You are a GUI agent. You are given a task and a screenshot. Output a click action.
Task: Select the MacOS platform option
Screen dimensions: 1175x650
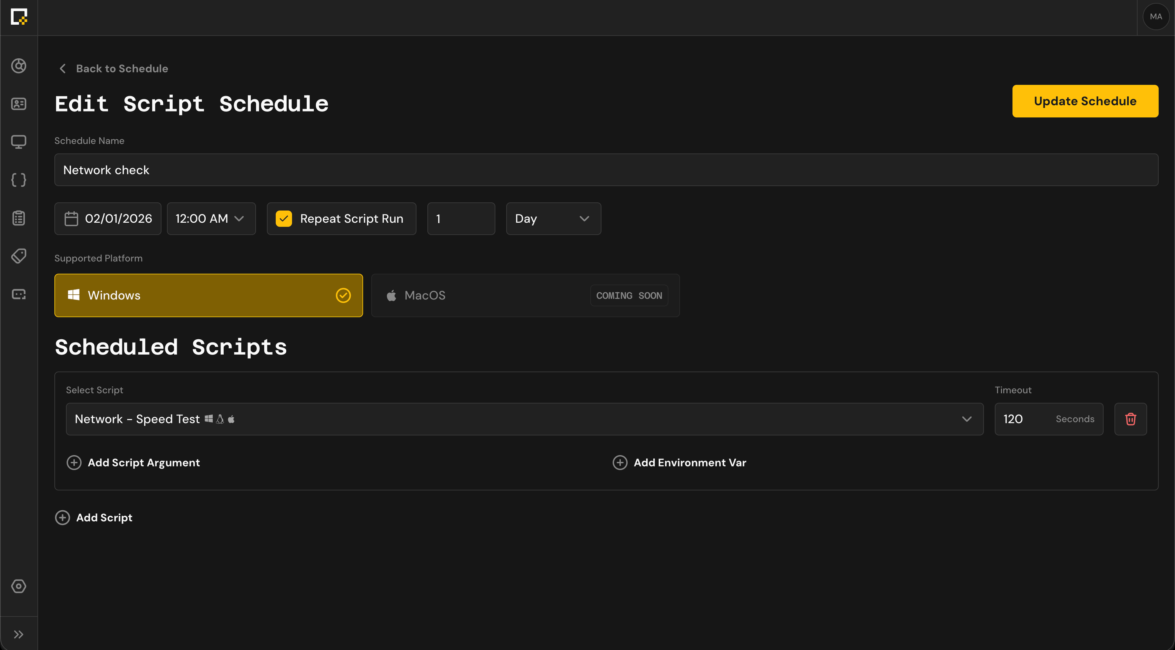526,295
